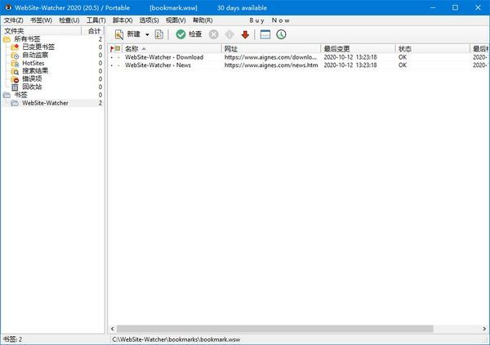Click the download URL cell of first row

pyautogui.click(x=270, y=57)
